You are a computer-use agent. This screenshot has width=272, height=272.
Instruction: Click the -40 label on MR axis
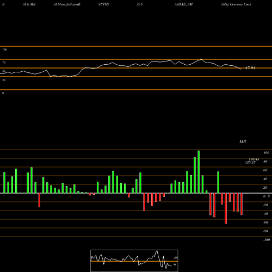265,214
